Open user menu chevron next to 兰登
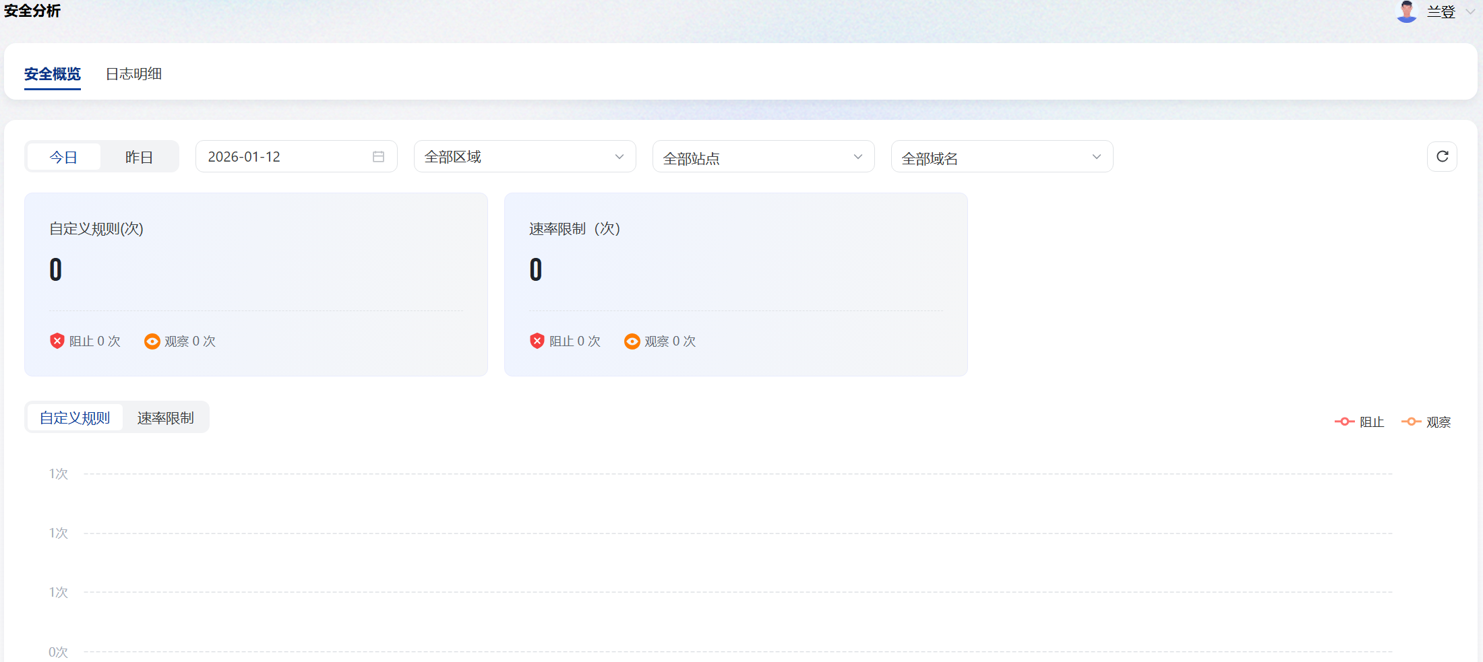Image resolution: width=1483 pixels, height=662 pixels. point(1470,11)
